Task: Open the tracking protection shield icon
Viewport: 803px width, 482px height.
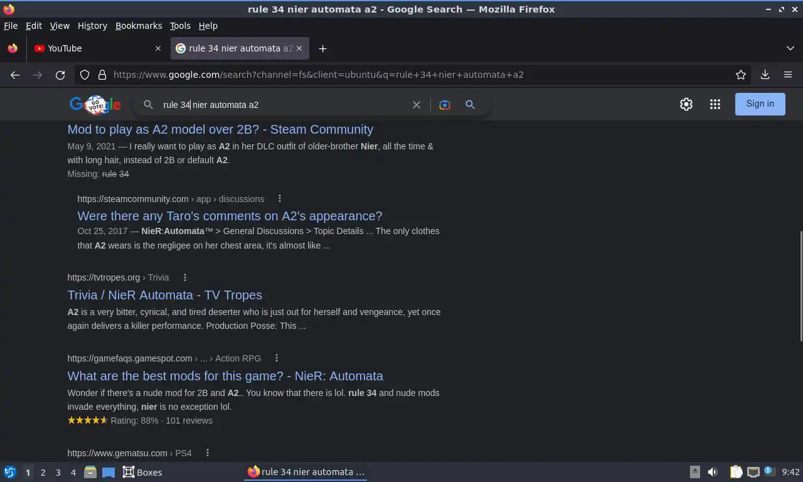Action: pyautogui.click(x=85, y=75)
